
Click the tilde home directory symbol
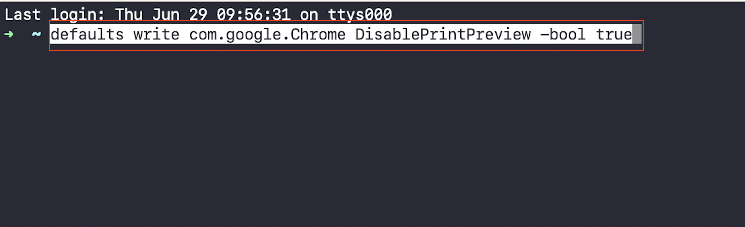click(x=36, y=35)
